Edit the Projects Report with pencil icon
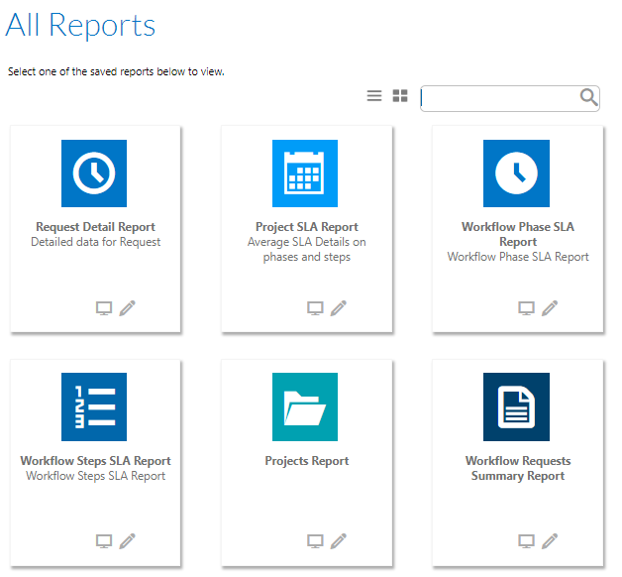 click(x=339, y=541)
